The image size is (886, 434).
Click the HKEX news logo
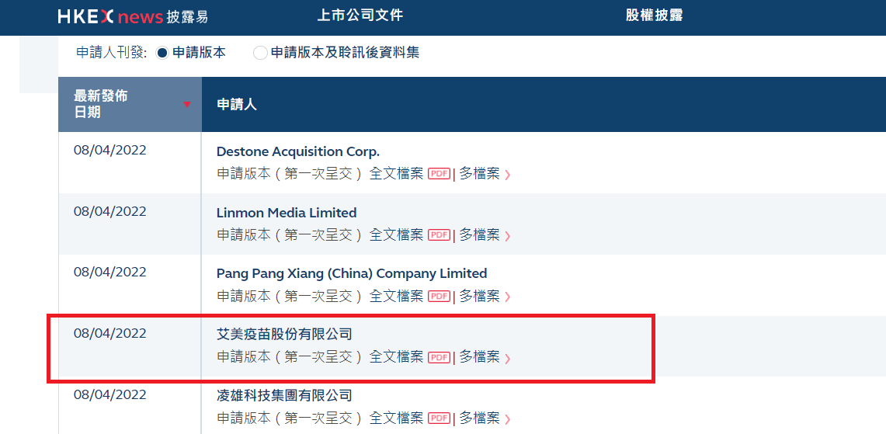(132, 16)
